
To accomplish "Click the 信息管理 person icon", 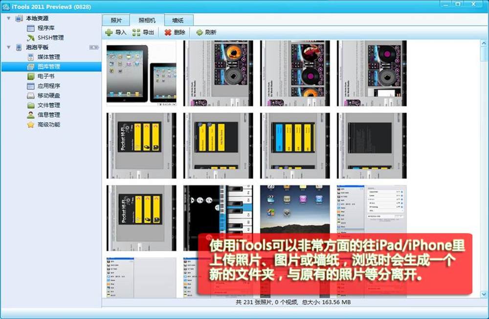I will point(30,115).
